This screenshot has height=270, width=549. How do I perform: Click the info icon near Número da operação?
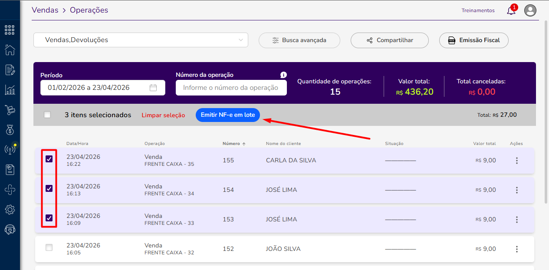pos(283,75)
